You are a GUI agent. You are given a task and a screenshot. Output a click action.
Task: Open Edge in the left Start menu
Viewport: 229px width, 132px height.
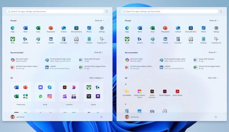point(13,28)
